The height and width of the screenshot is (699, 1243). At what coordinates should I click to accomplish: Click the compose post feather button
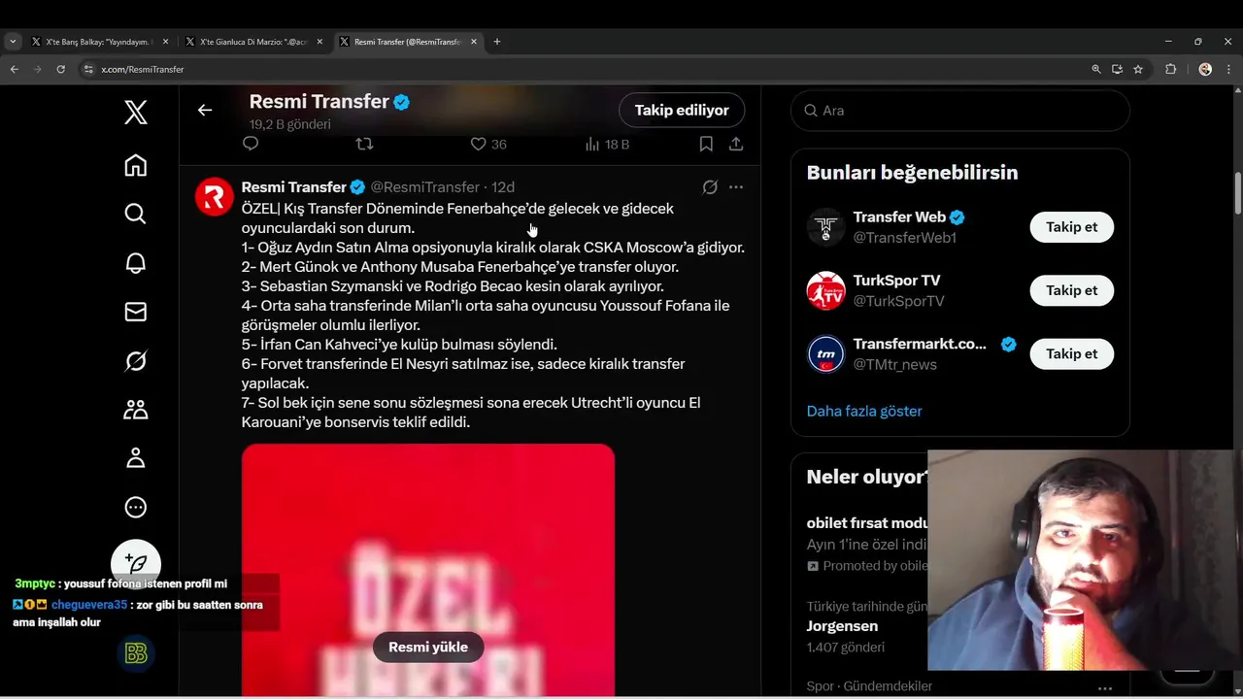point(136,564)
